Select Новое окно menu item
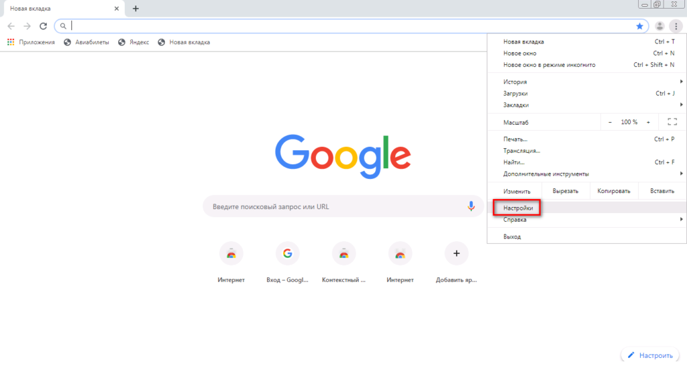The image size is (687, 386). [587, 54]
